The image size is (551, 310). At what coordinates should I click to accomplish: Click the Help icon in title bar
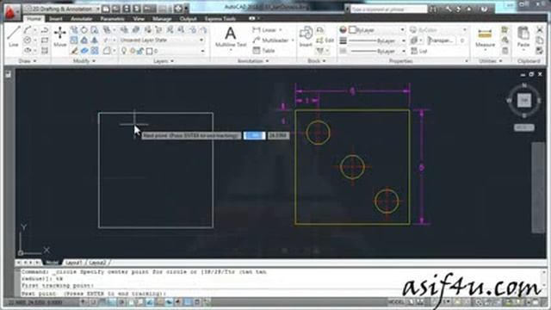coord(485,9)
